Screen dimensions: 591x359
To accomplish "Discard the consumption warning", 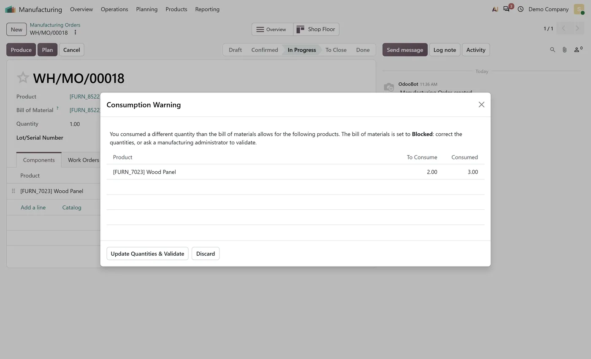I will pyautogui.click(x=206, y=254).
